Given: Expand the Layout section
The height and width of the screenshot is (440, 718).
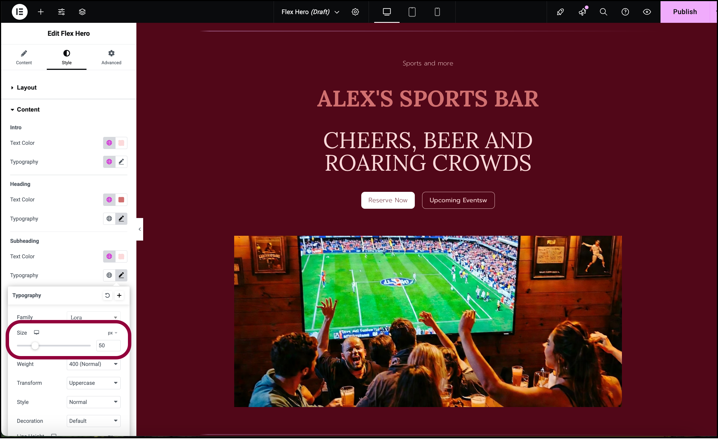Looking at the screenshot, I should coord(27,87).
